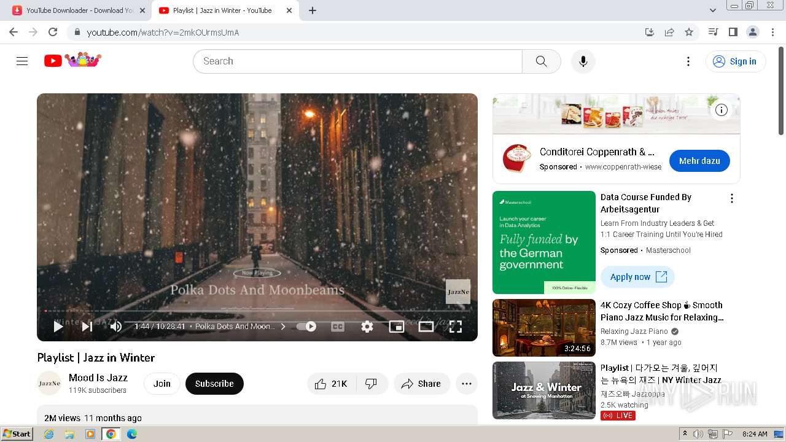Install app icon in address bar

pyautogui.click(x=649, y=32)
